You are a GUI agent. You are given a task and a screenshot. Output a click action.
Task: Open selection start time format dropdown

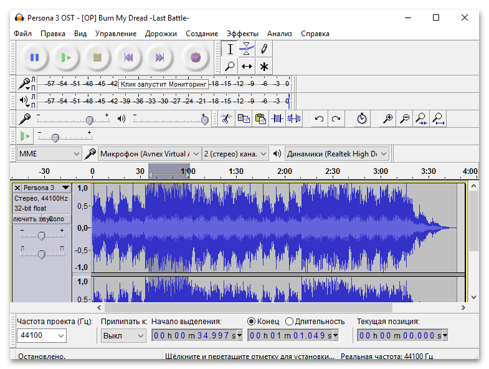(x=239, y=335)
